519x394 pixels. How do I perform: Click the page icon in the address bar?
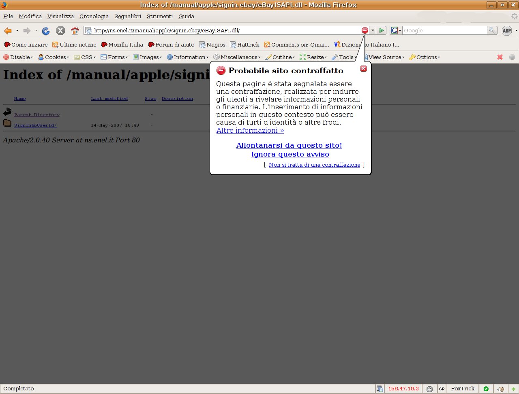88,30
